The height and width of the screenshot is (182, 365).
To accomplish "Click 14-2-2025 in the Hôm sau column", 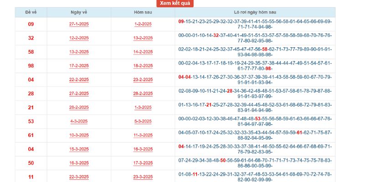I will coord(142,52).
